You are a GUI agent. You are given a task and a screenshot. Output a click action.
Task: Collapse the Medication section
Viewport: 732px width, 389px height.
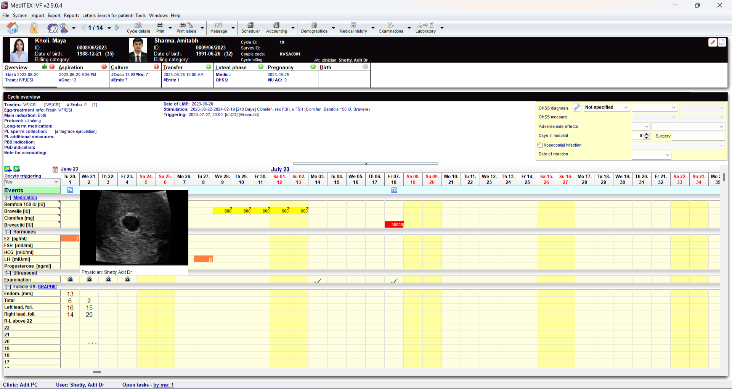click(x=8, y=198)
